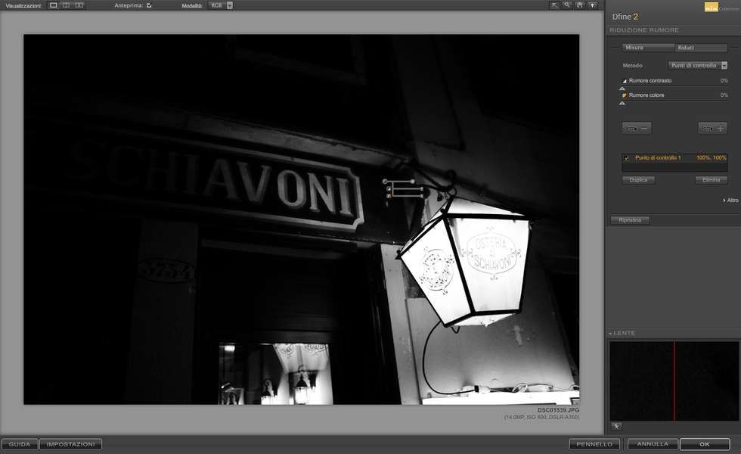Click the background color lightbulb icon

pos(591,5)
